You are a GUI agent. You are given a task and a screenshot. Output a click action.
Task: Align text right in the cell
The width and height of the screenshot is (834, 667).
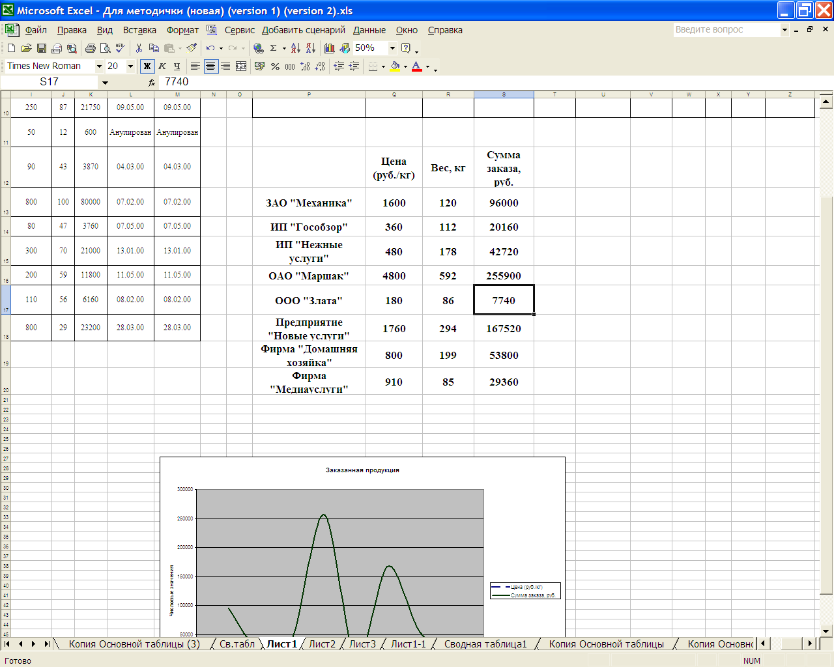pyautogui.click(x=225, y=66)
